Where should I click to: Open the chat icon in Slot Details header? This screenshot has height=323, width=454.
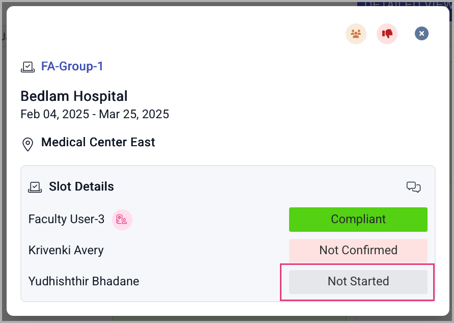[x=413, y=187]
